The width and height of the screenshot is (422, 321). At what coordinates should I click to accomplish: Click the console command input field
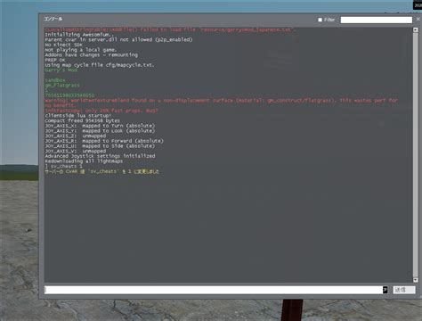[214, 290]
